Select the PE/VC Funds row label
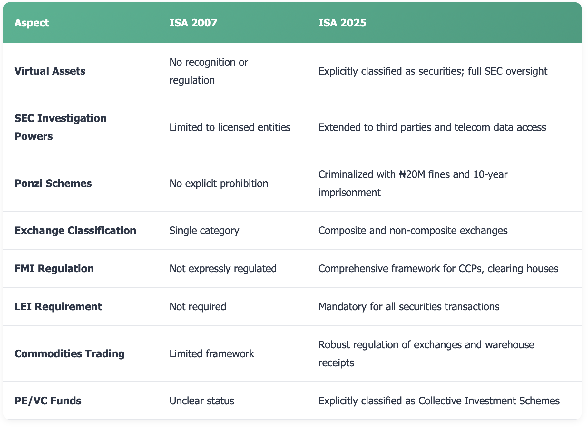Viewport: 588px width, 427px height. tap(48, 401)
